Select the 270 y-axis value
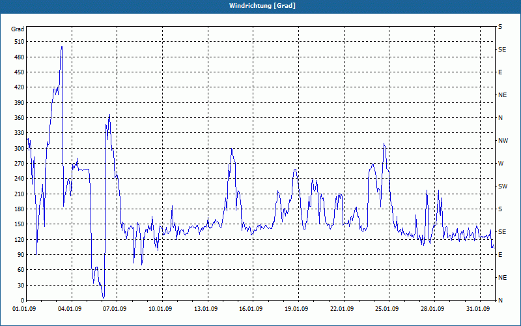521x326 pixels. click(20, 164)
